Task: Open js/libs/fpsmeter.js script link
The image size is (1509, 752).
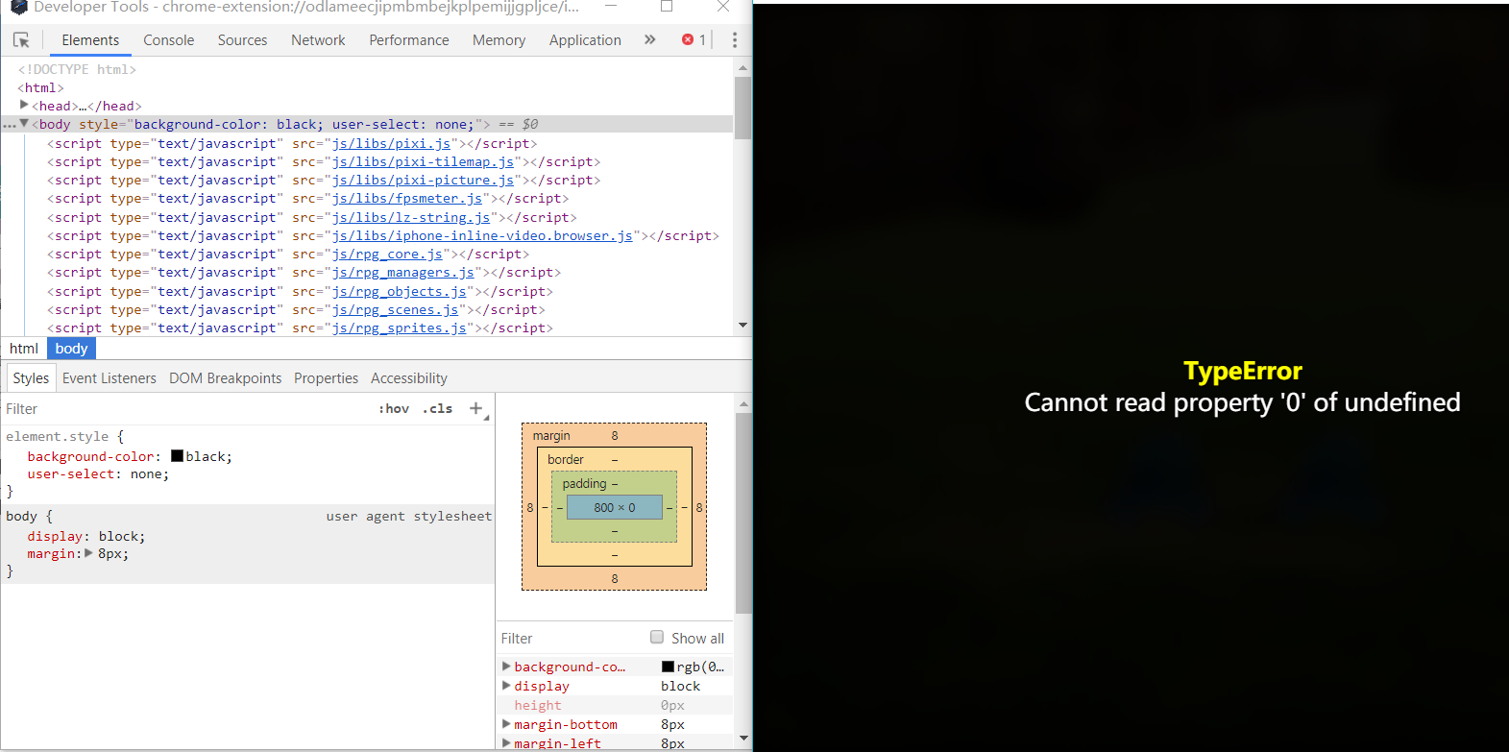Action: point(407,198)
